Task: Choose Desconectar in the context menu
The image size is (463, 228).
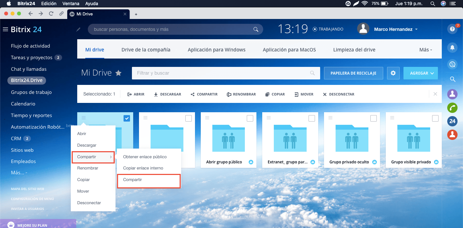Action: coord(89,203)
